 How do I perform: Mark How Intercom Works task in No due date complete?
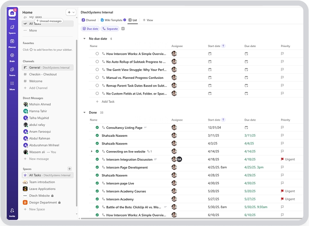(97, 54)
